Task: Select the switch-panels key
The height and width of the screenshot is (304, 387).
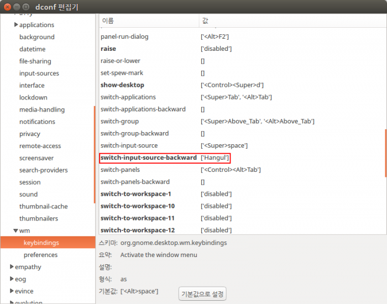Action: (120, 170)
